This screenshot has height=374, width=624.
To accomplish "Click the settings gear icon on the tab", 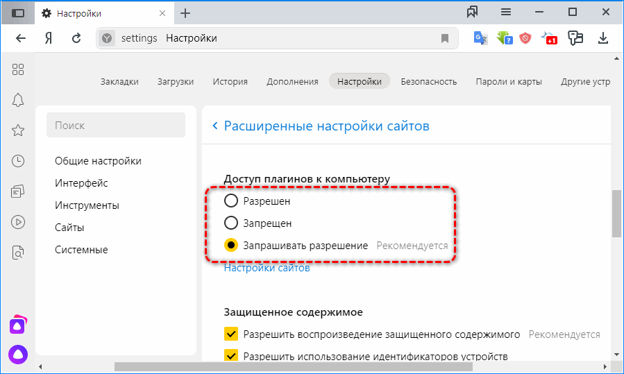I will click(47, 13).
